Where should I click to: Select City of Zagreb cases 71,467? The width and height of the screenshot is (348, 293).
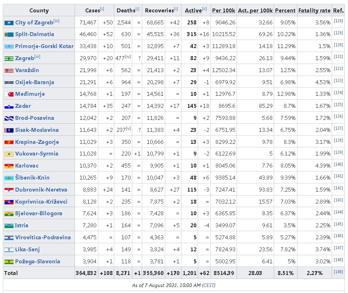[88, 22]
